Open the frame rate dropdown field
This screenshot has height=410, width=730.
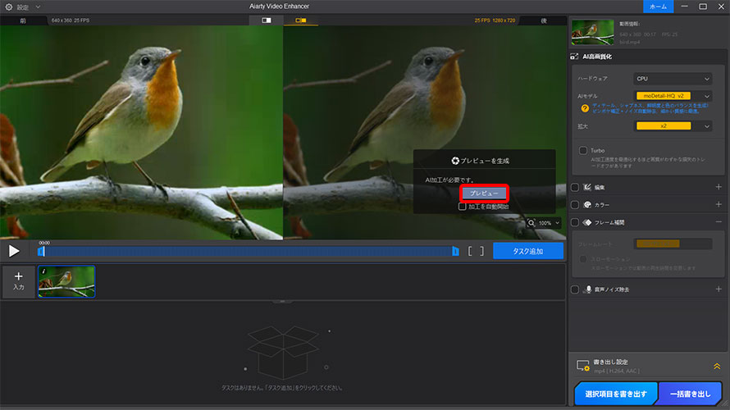coord(673,244)
